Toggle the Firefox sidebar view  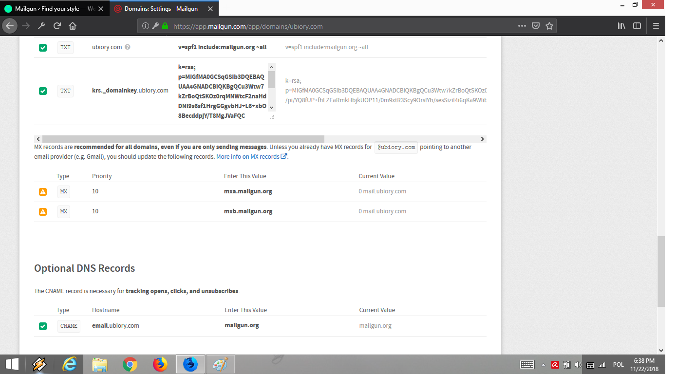pyautogui.click(x=637, y=26)
